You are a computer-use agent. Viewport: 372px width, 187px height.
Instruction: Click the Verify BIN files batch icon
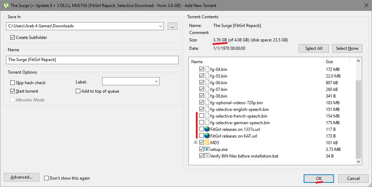[x=207, y=156]
